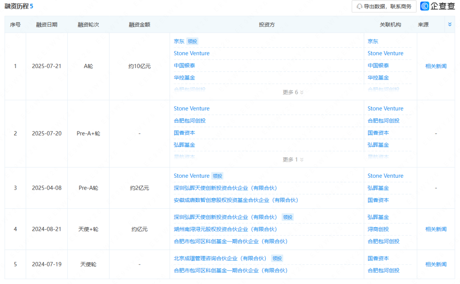
Task: Open 合肥包河创投 investor in Pre-A+轮 row
Action: tap(190, 121)
